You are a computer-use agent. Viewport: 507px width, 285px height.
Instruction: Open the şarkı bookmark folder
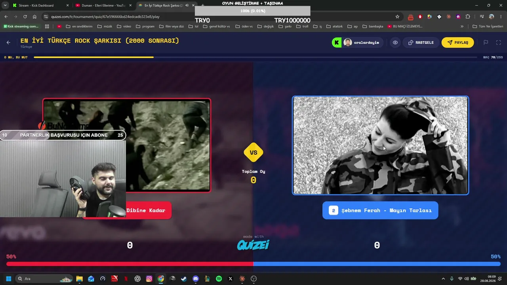(x=285, y=27)
